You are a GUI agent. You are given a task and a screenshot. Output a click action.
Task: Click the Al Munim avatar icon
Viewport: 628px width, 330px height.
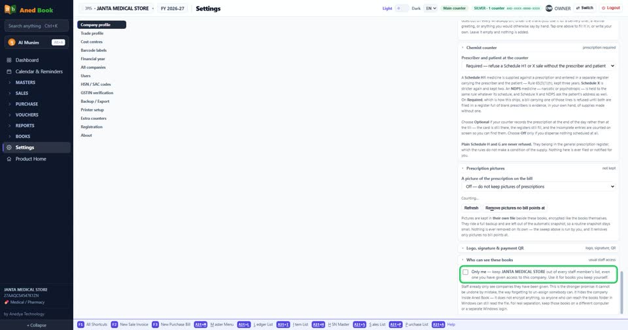point(12,43)
